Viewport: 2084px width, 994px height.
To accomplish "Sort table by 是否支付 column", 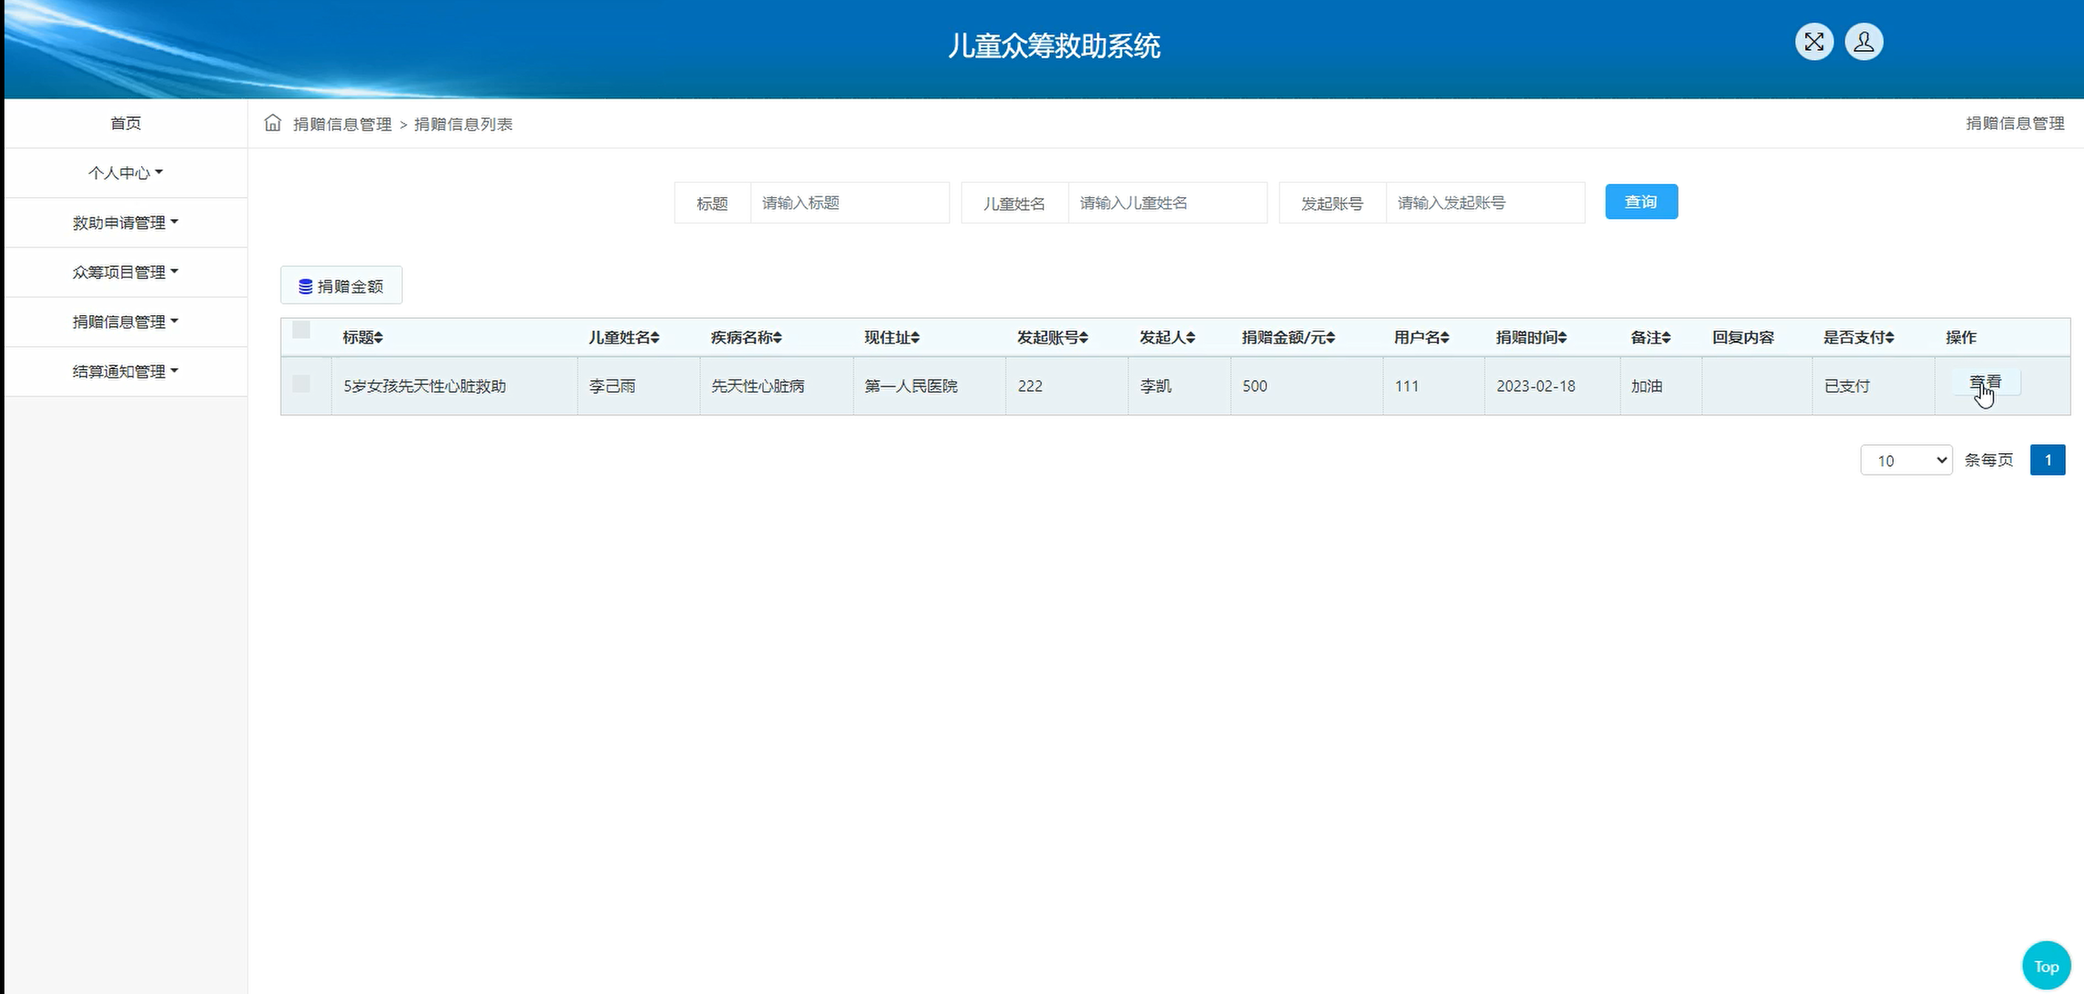I will pos(1858,337).
